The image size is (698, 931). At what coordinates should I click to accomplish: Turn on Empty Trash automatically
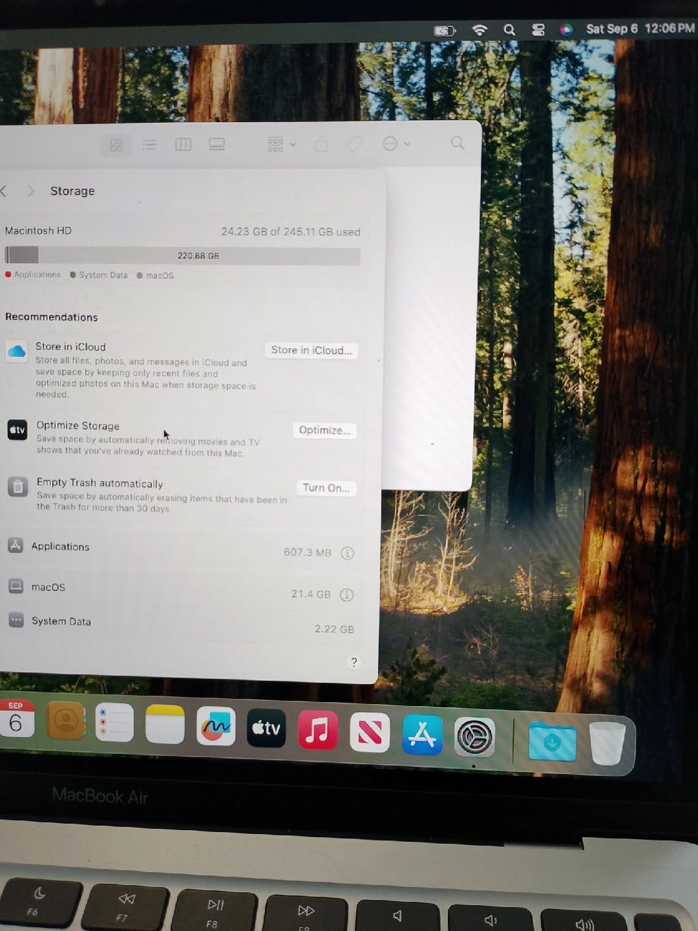point(326,488)
